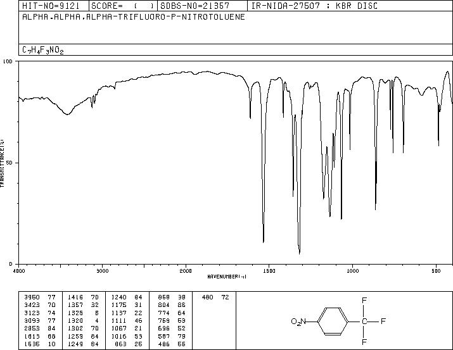
Task: Click the 3960 peak table entry
Action: [x=40, y=297]
